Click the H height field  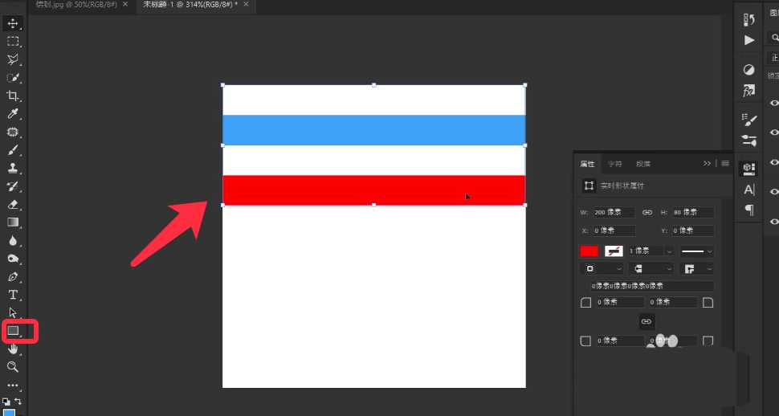click(693, 212)
